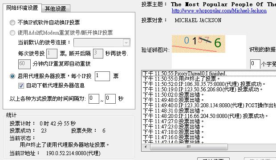Click the status text 用户终止了使用代理服务器地址投票
Screen dimensions: 276x160
click(x=65, y=145)
